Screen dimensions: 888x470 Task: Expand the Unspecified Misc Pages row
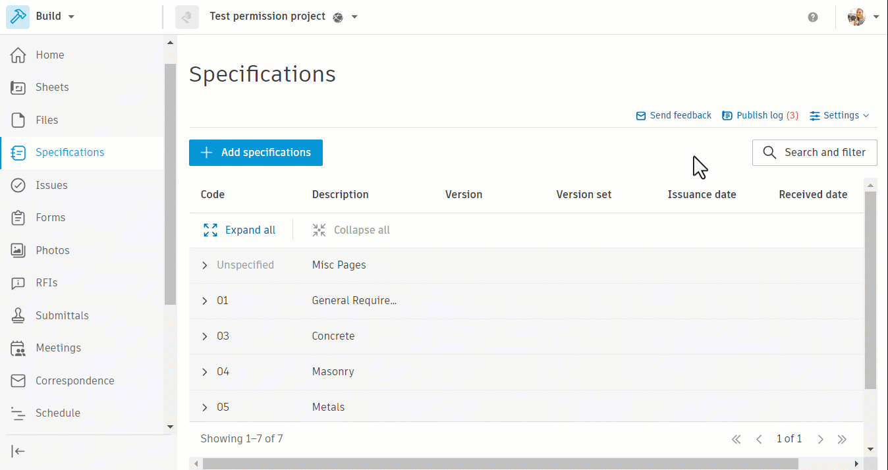[x=205, y=265]
